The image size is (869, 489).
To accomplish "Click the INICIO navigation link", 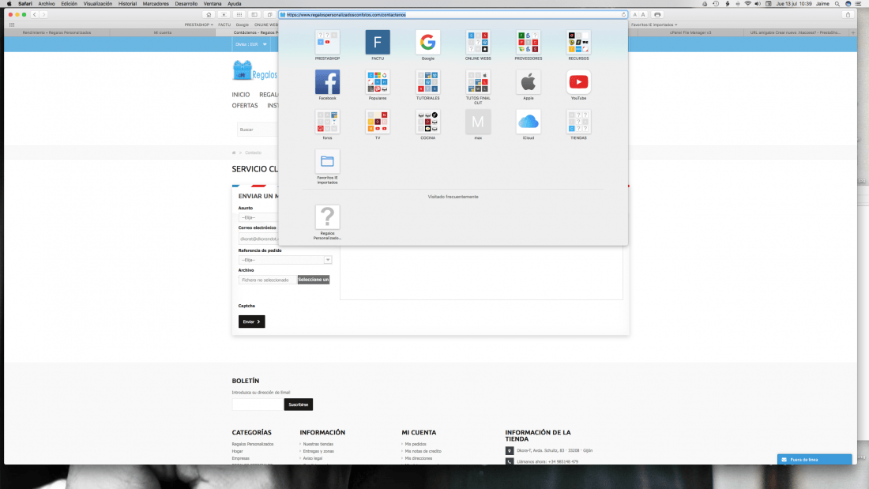I will pyautogui.click(x=241, y=95).
